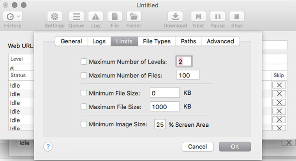The image size is (296, 161).
Task: Enable Maximum Number of Files checkbox
Action: point(84,75)
